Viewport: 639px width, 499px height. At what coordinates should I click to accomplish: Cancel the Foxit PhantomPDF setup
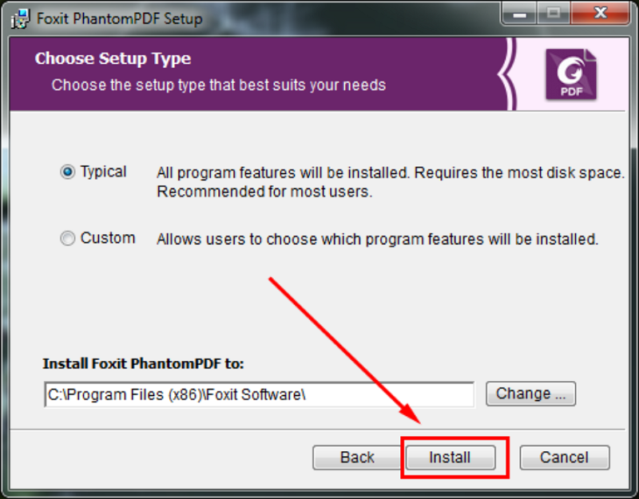(x=564, y=457)
